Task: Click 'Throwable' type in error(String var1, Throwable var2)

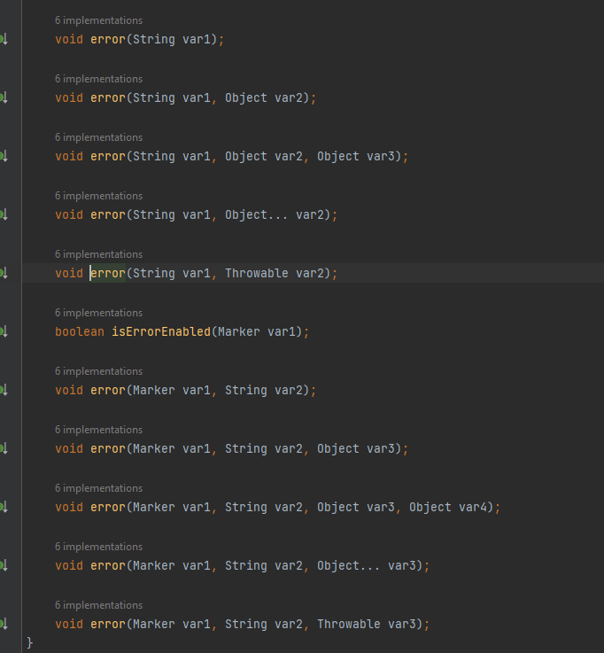Action: tap(257, 273)
